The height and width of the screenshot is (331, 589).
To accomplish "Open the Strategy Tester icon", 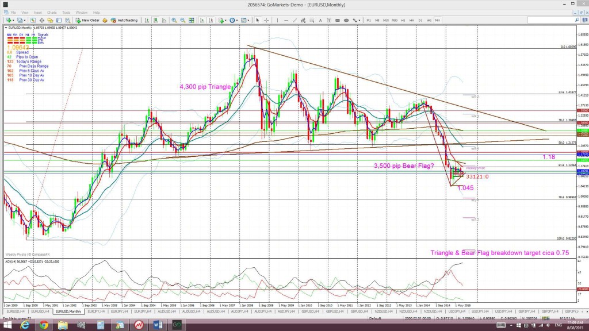I will [68, 20].
